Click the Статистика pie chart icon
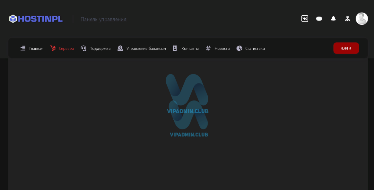This screenshot has height=190, width=374. [239, 48]
